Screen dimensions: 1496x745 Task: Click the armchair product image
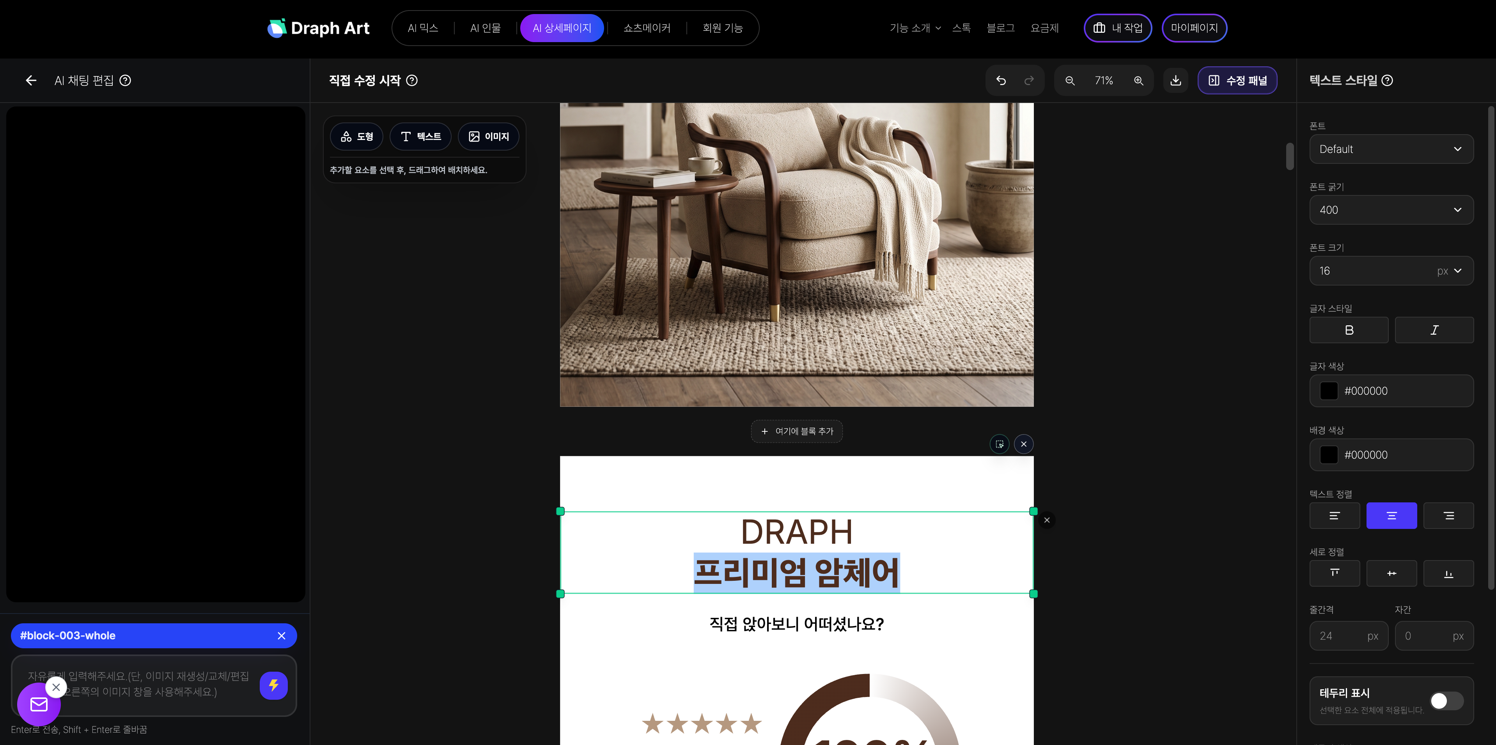797,254
